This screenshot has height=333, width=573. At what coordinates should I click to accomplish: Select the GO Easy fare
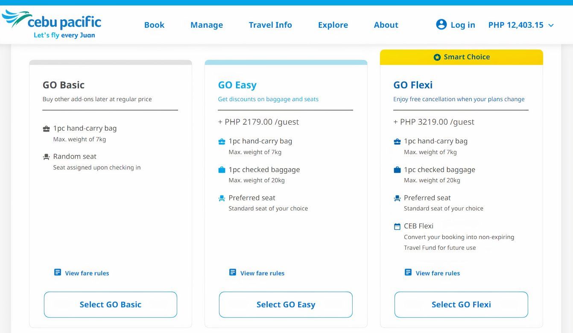tap(285, 304)
